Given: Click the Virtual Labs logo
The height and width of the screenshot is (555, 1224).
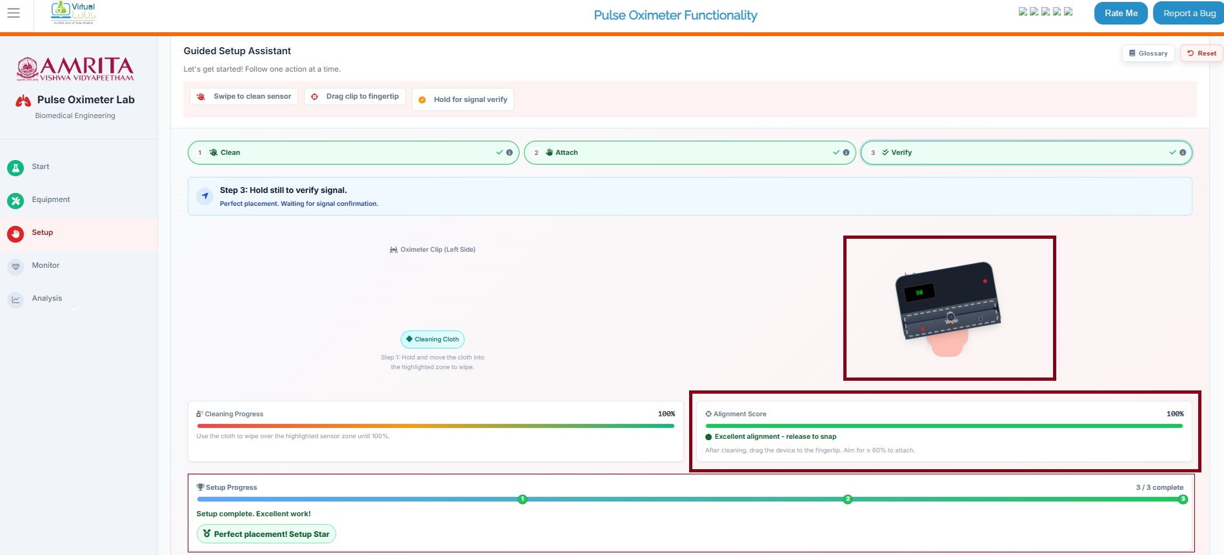Looking at the screenshot, I should pyautogui.click(x=74, y=13).
